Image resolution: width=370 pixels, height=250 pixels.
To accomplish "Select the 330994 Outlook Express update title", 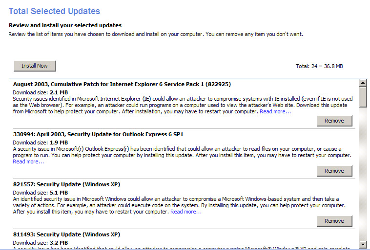I will (x=98, y=134).
